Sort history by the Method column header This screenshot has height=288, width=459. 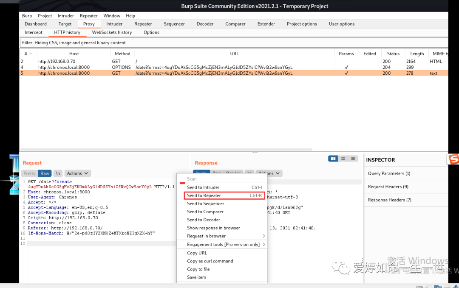[x=123, y=54]
